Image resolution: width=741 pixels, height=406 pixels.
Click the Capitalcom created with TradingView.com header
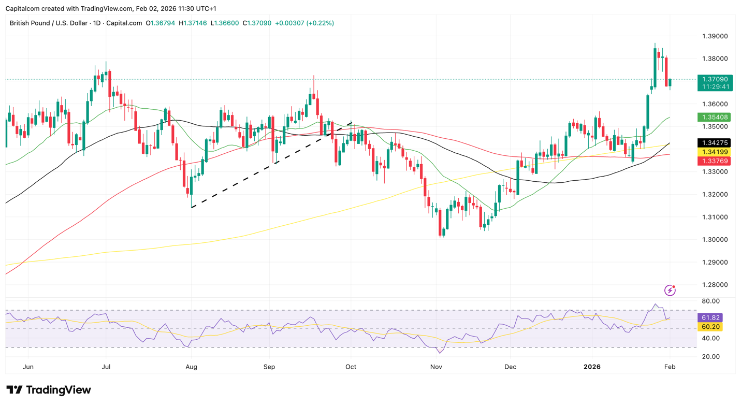pos(111,9)
